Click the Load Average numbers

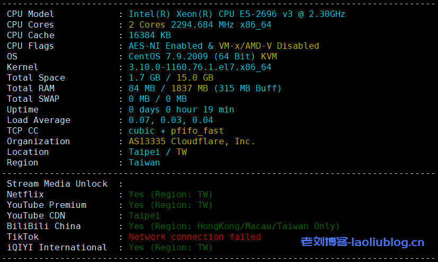pos(171,120)
